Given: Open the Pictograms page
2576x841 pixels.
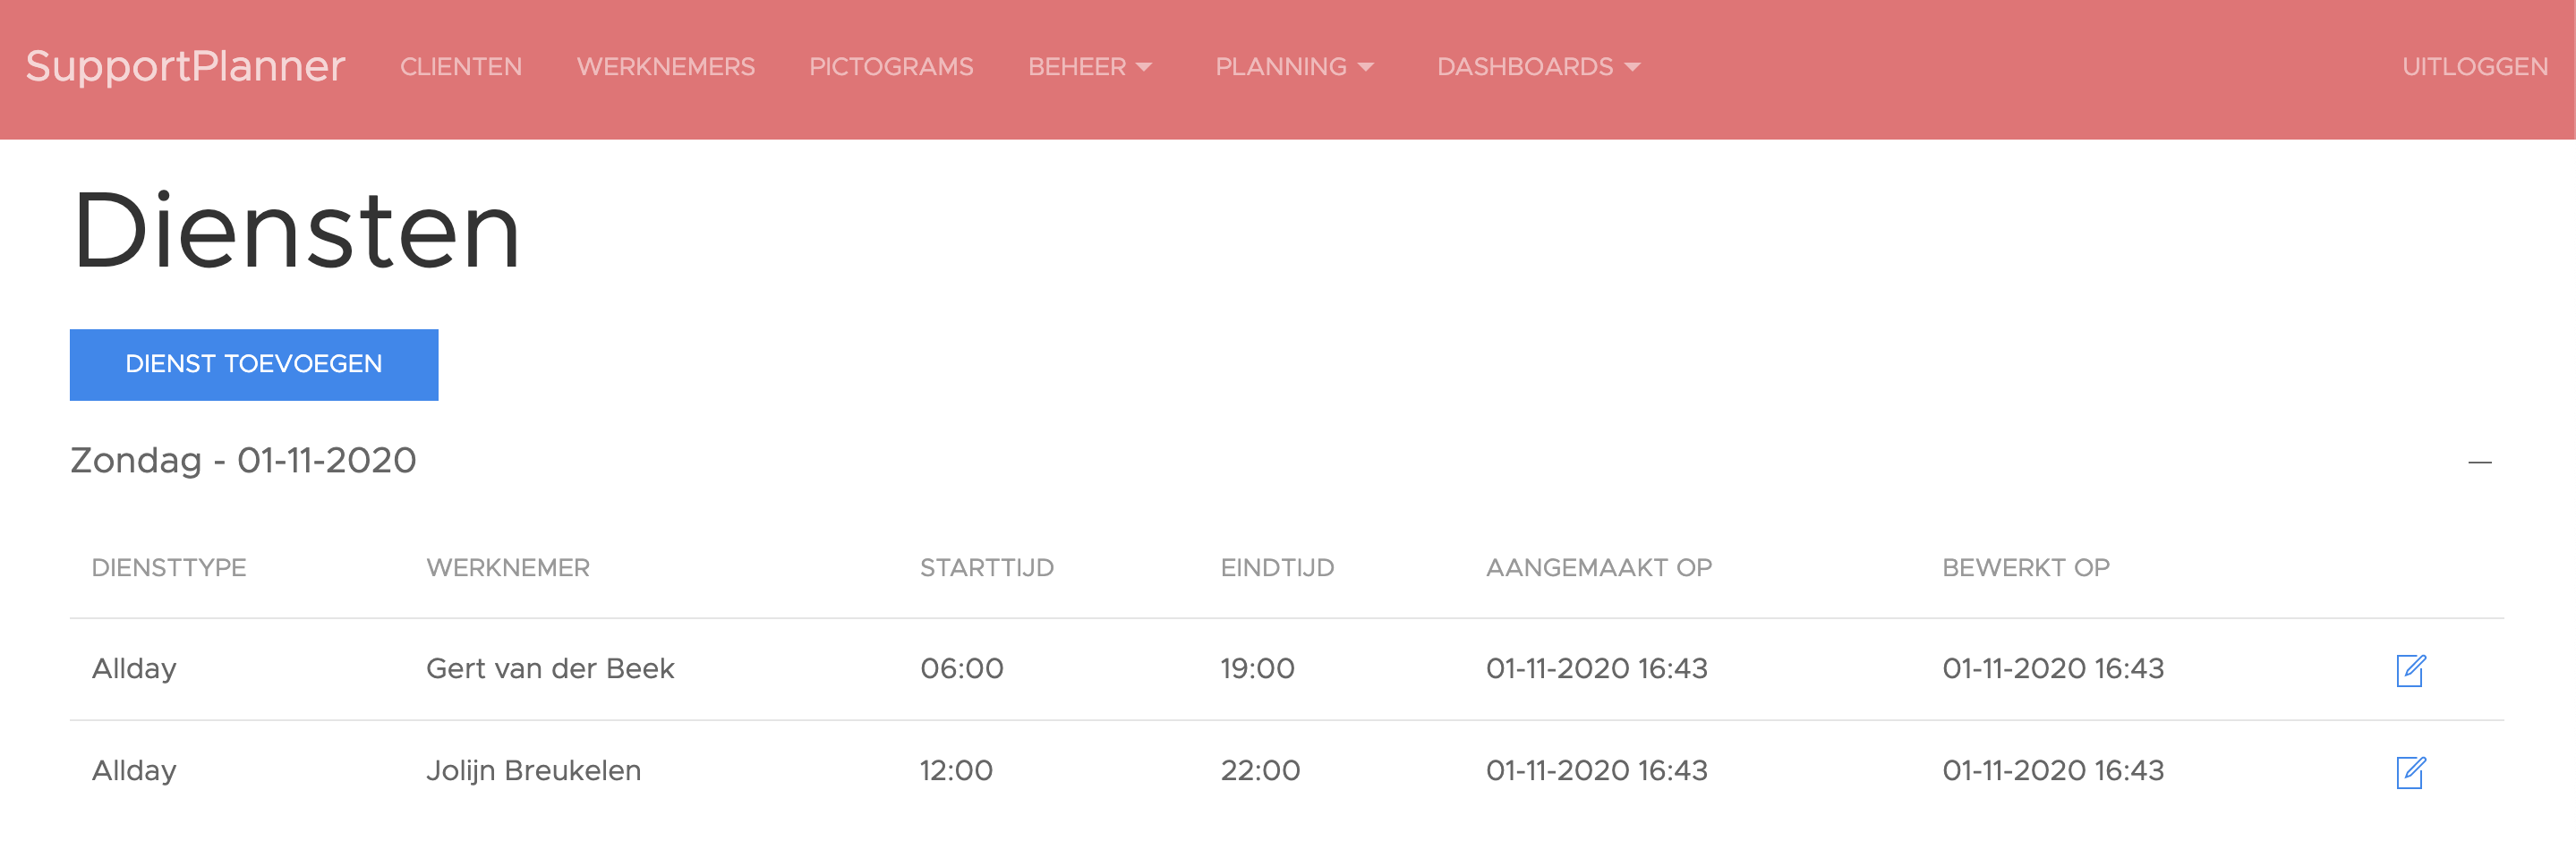Looking at the screenshot, I should pyautogui.click(x=890, y=67).
